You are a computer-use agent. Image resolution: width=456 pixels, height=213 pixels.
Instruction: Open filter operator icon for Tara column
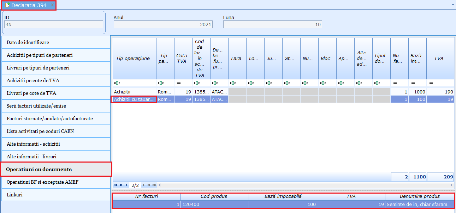(233, 83)
